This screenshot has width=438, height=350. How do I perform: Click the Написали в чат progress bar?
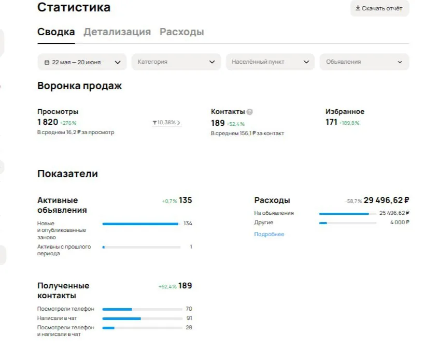coord(143,318)
